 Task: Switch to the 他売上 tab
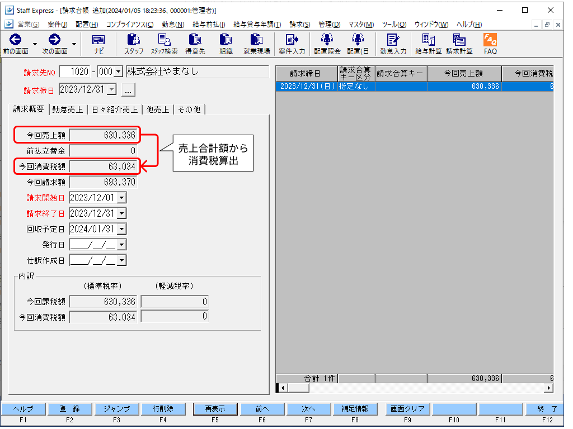tap(157, 109)
